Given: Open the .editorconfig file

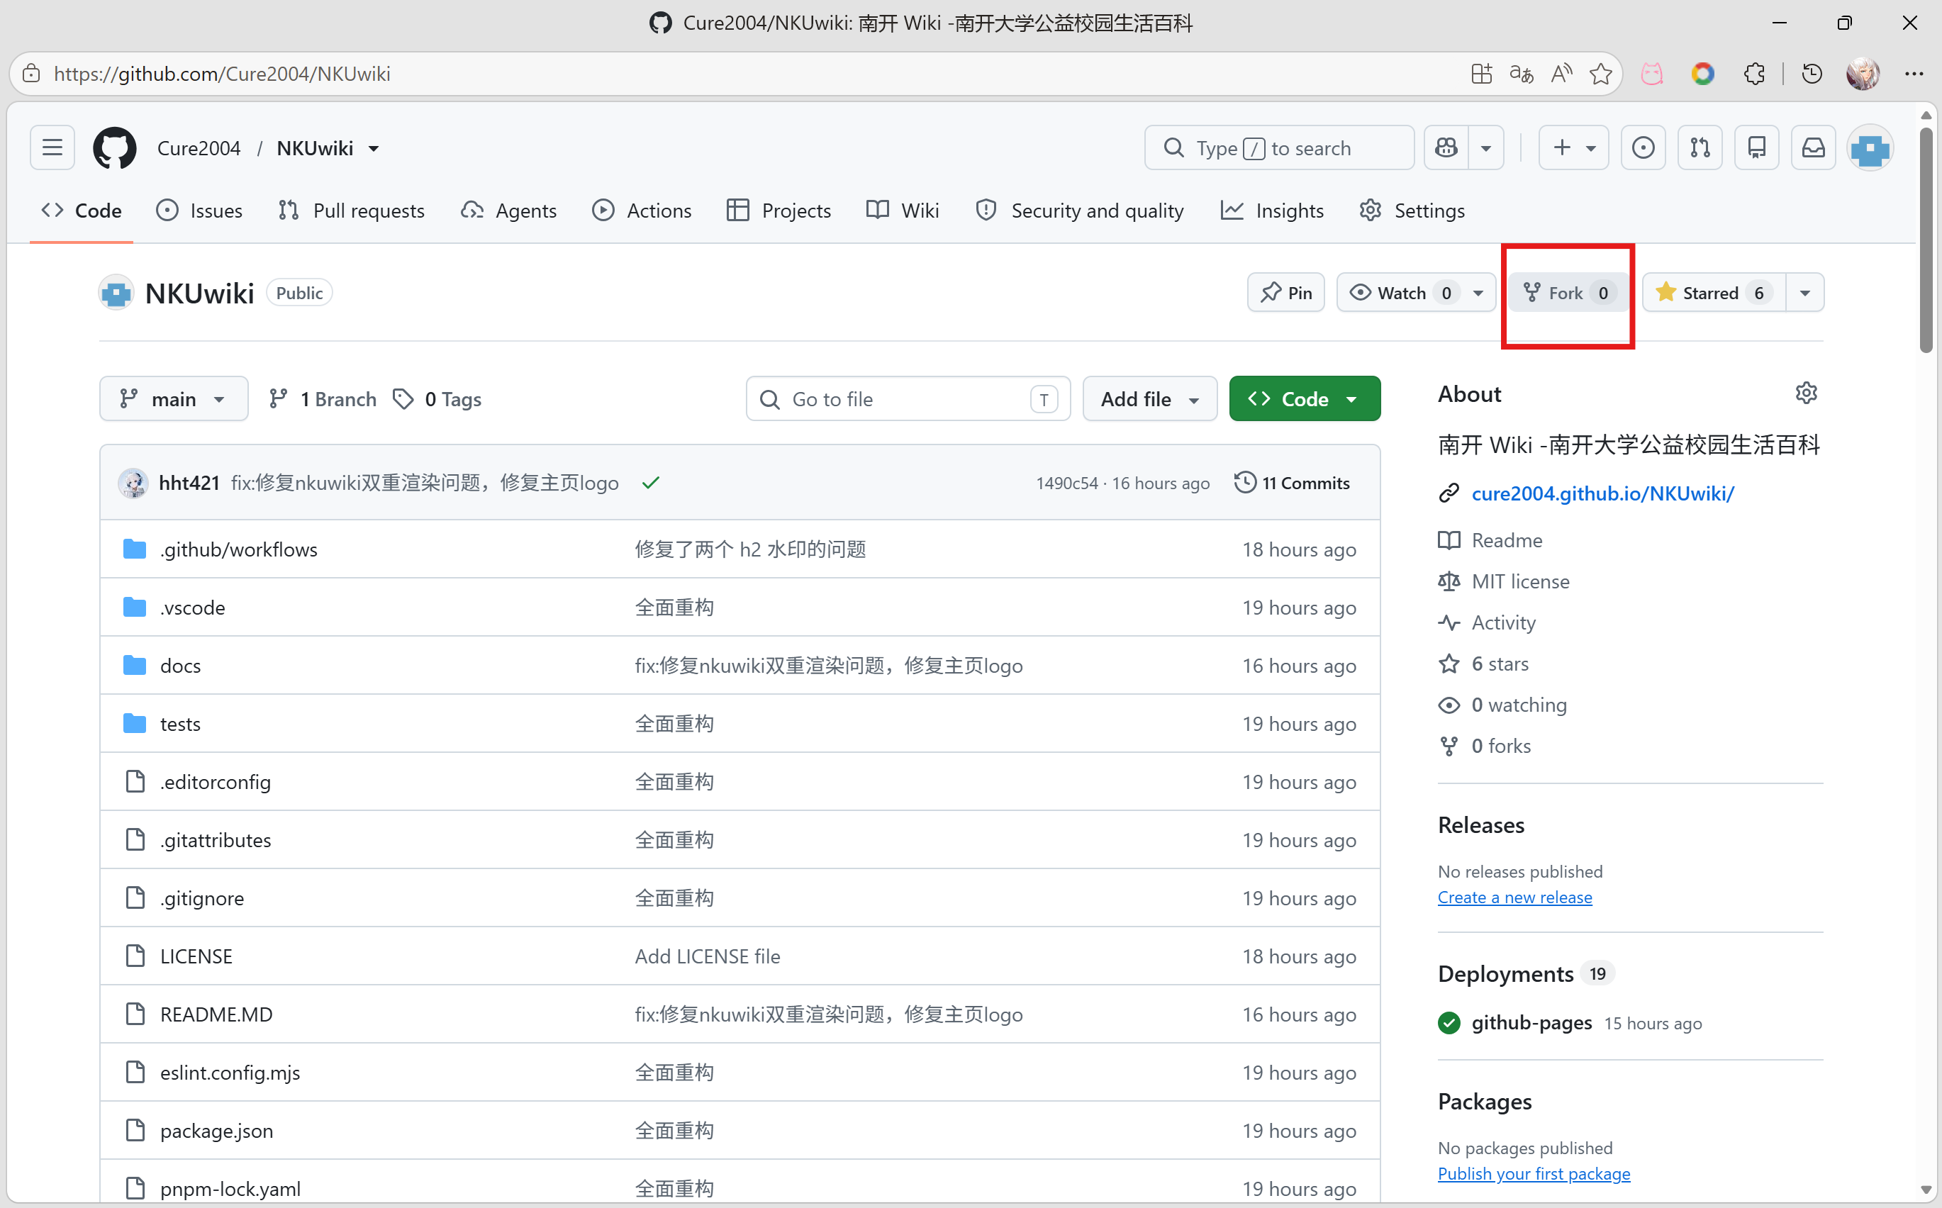Looking at the screenshot, I should tap(215, 782).
